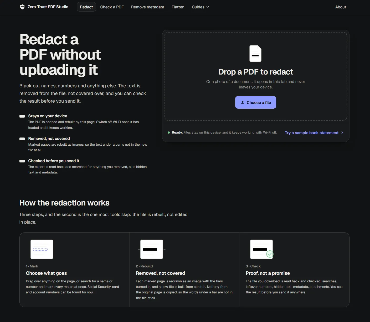Image resolution: width=370 pixels, height=322 pixels.
Task: Open the About page
Action: pyautogui.click(x=341, y=7)
